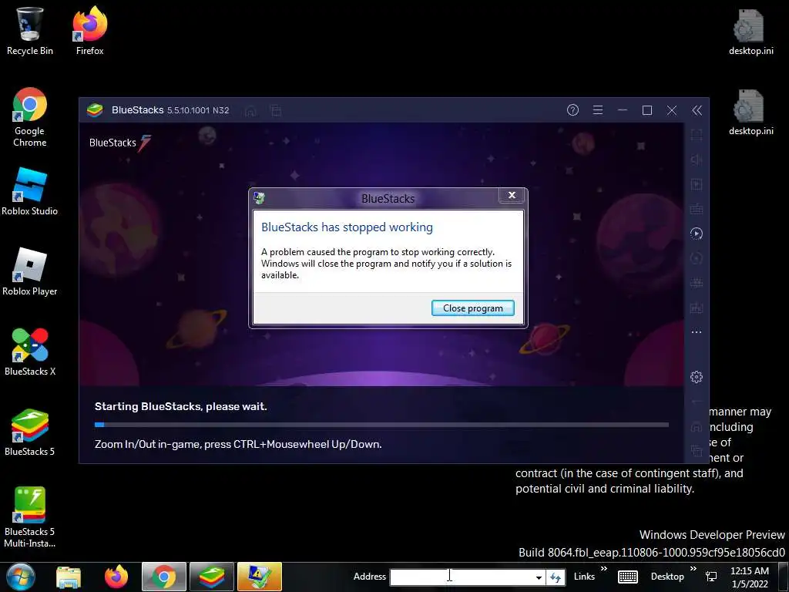
Task: Click the Zoom In/Out CTRL+Mousewheel tip text
Action: pyautogui.click(x=238, y=444)
